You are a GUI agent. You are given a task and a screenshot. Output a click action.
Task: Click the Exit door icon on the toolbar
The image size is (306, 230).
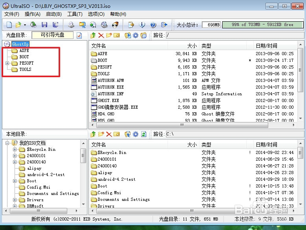pos(164,25)
